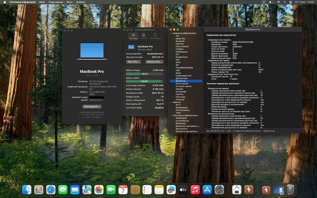
Task: Select Елементи автозапуску in sidebar
Action: 187,131
